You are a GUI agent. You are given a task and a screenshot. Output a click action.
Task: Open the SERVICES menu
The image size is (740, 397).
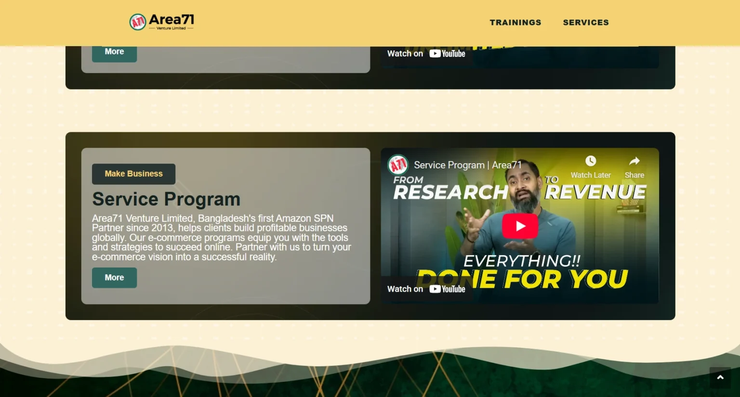[585, 23]
